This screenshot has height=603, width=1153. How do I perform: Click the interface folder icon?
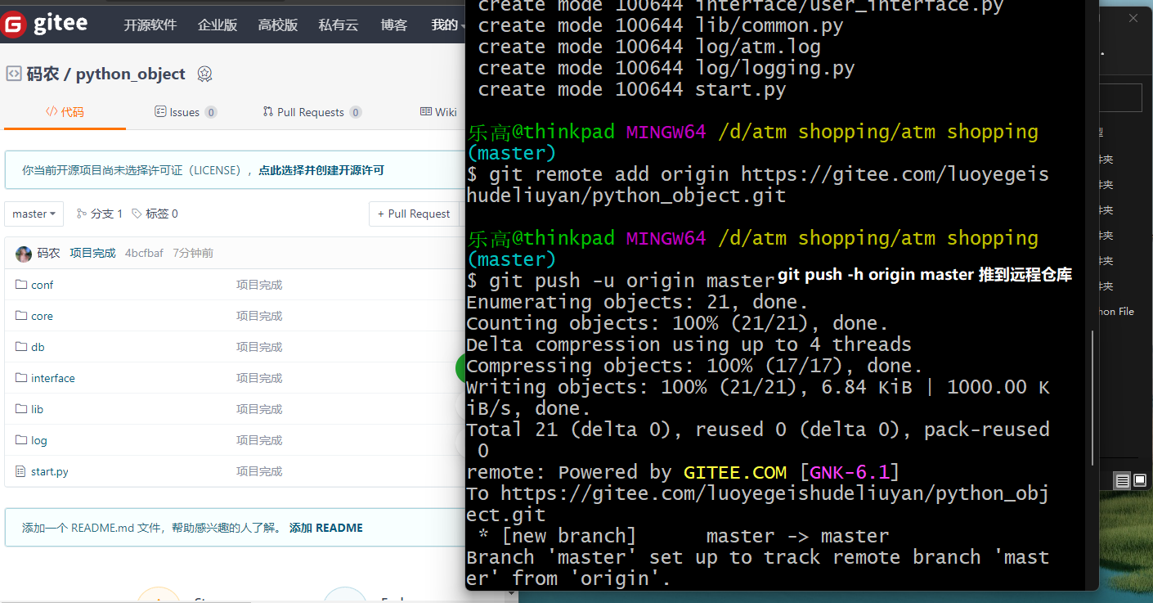point(21,378)
